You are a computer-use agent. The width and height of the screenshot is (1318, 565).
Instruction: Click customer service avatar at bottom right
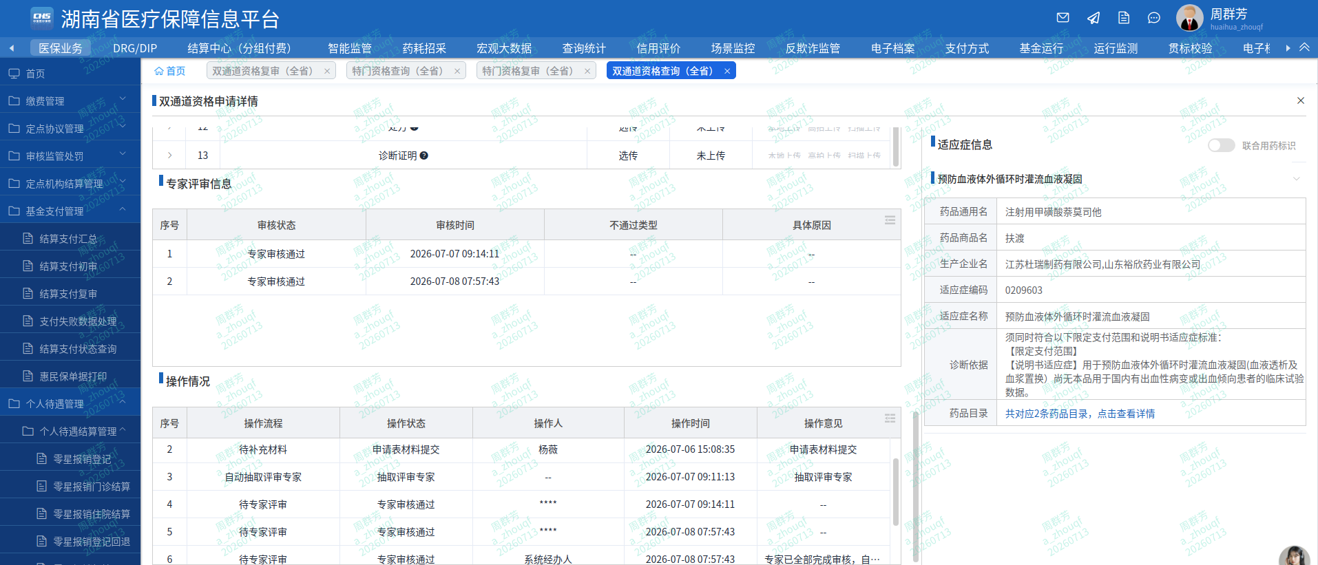(1295, 555)
